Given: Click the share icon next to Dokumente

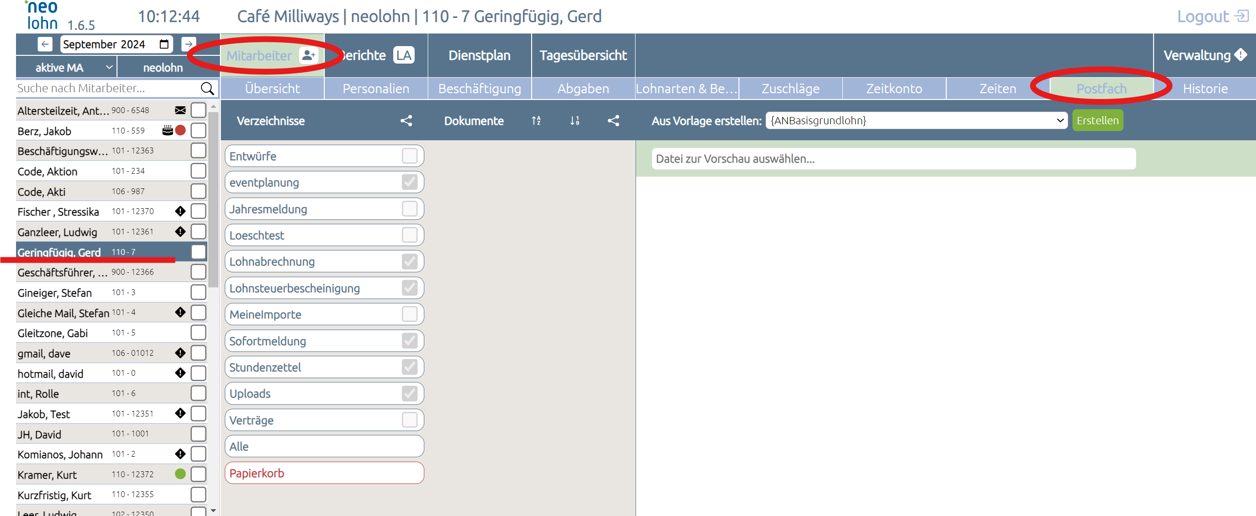Looking at the screenshot, I should pyautogui.click(x=613, y=120).
